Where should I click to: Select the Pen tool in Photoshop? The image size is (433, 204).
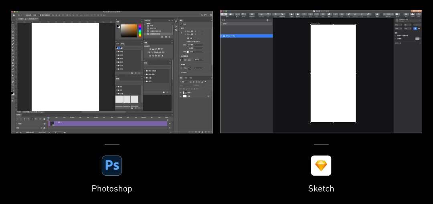pos(13,69)
